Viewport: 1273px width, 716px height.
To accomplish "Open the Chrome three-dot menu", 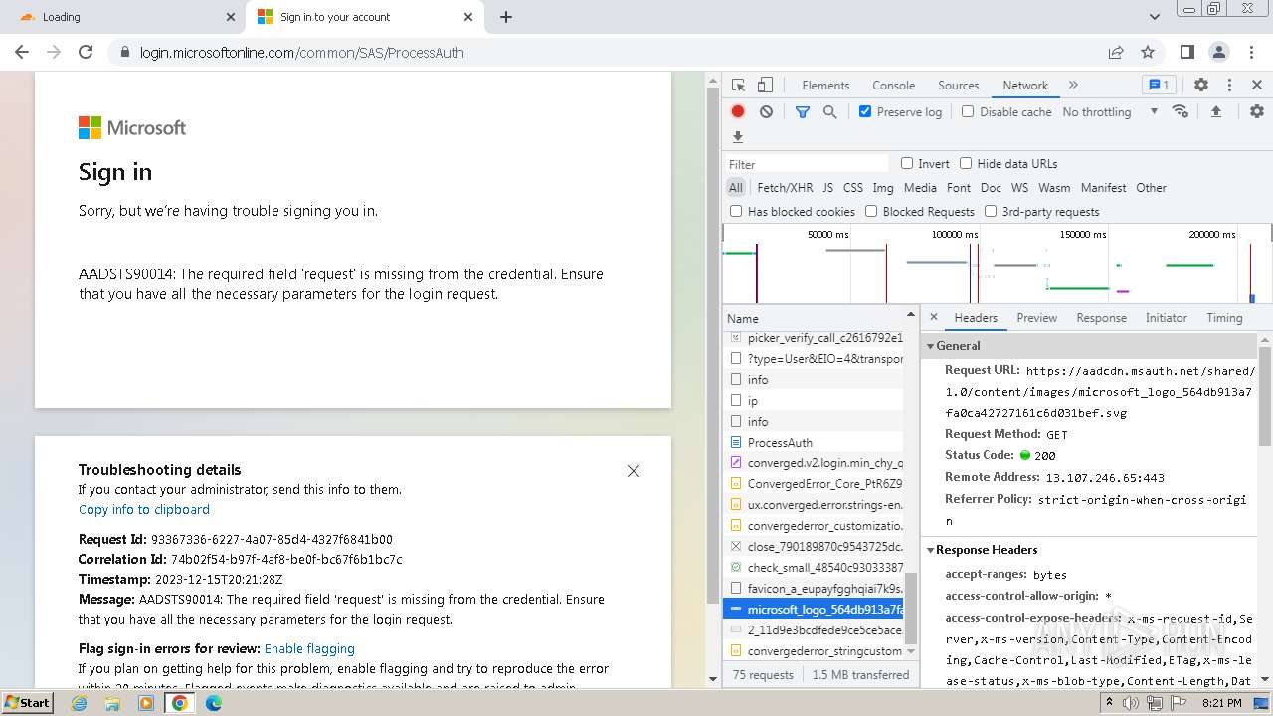I will click(1250, 52).
